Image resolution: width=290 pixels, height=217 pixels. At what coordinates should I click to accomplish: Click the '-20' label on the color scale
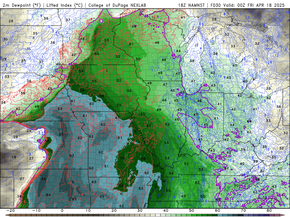point(11,210)
